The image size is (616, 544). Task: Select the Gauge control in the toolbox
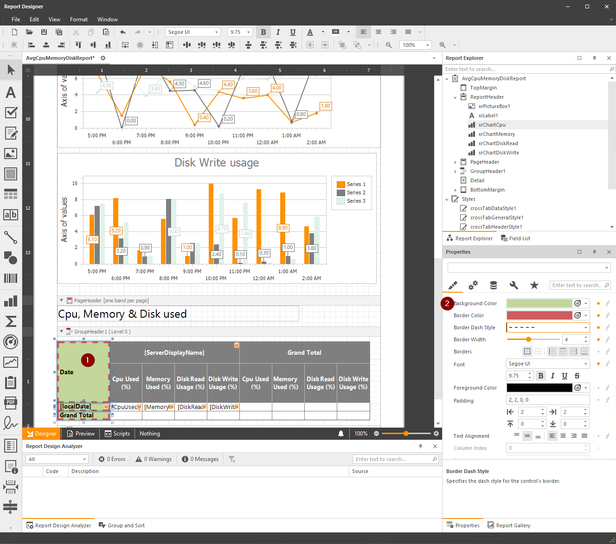click(x=11, y=342)
